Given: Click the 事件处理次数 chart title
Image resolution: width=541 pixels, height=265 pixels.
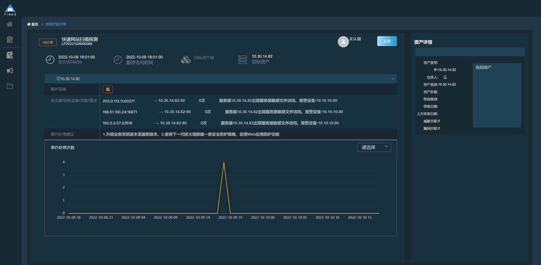Looking at the screenshot, I should (x=63, y=148).
